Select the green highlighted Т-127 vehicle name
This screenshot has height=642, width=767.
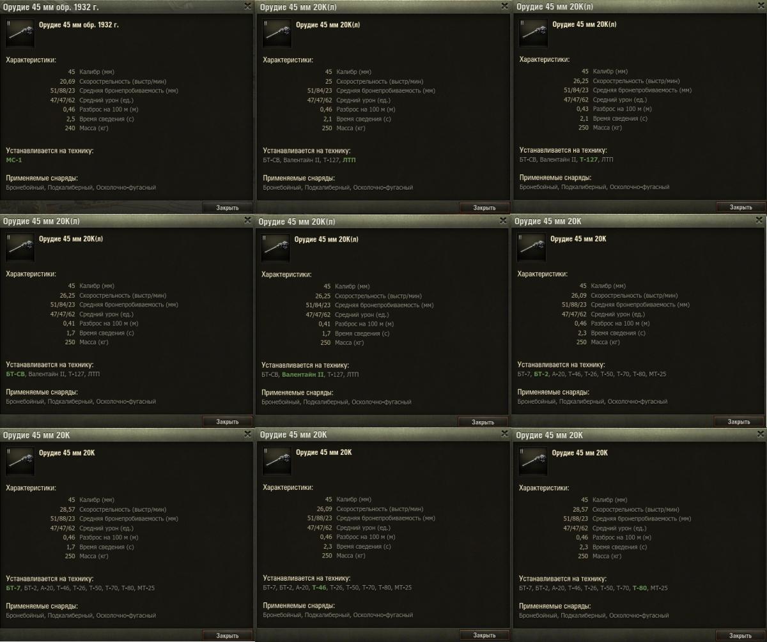tap(589, 160)
